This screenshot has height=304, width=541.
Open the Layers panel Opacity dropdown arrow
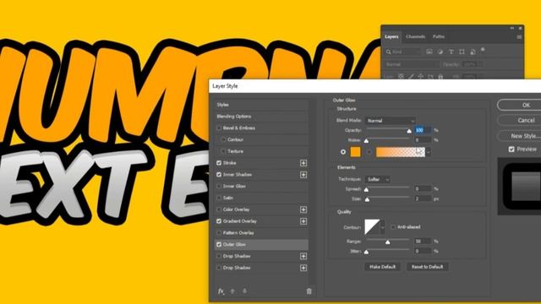click(480, 64)
